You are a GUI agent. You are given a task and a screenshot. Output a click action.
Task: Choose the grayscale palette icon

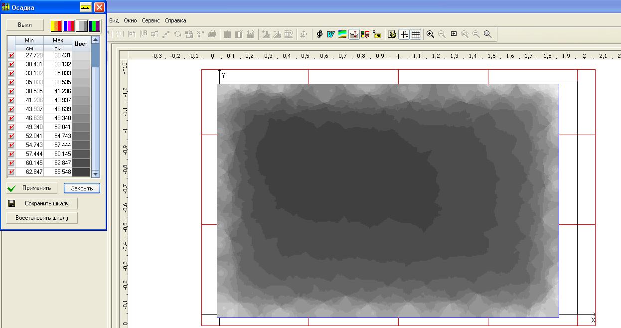click(82, 25)
